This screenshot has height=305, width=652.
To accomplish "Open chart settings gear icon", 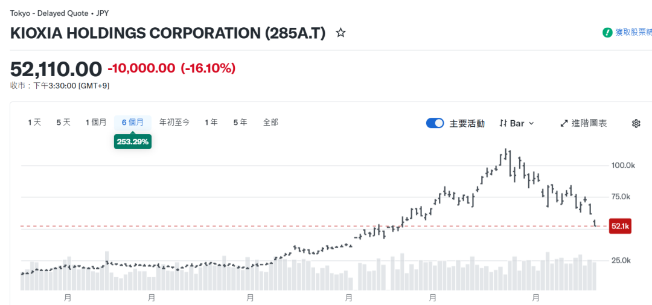I will pos(636,124).
